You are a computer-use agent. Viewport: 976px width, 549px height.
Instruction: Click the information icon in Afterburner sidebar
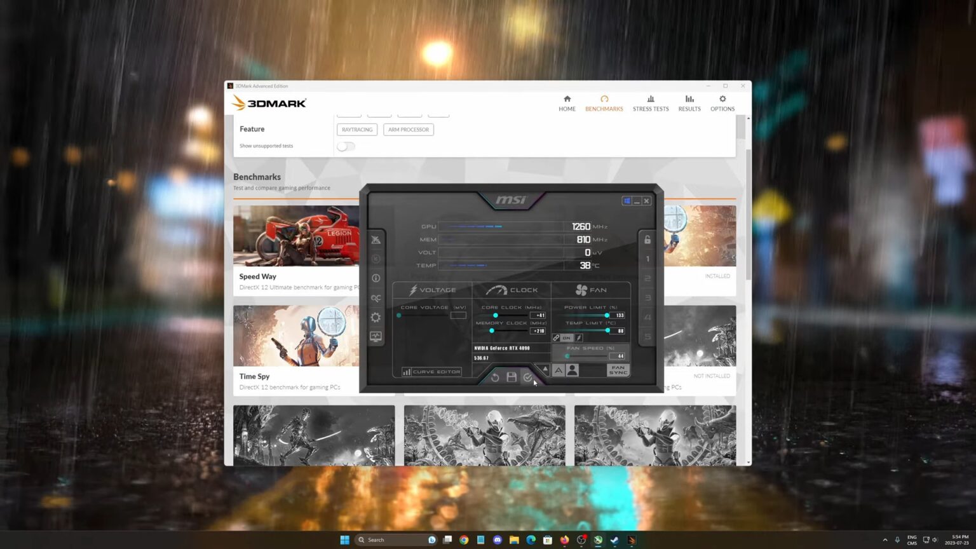376,278
